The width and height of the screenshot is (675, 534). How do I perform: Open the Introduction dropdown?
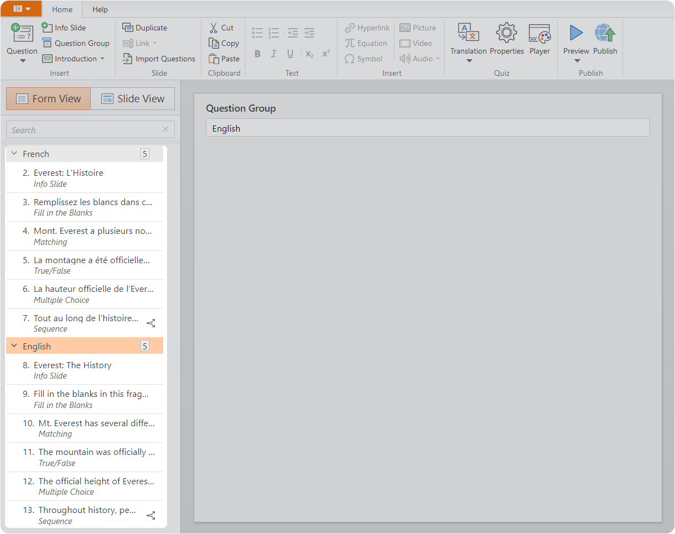tap(102, 59)
